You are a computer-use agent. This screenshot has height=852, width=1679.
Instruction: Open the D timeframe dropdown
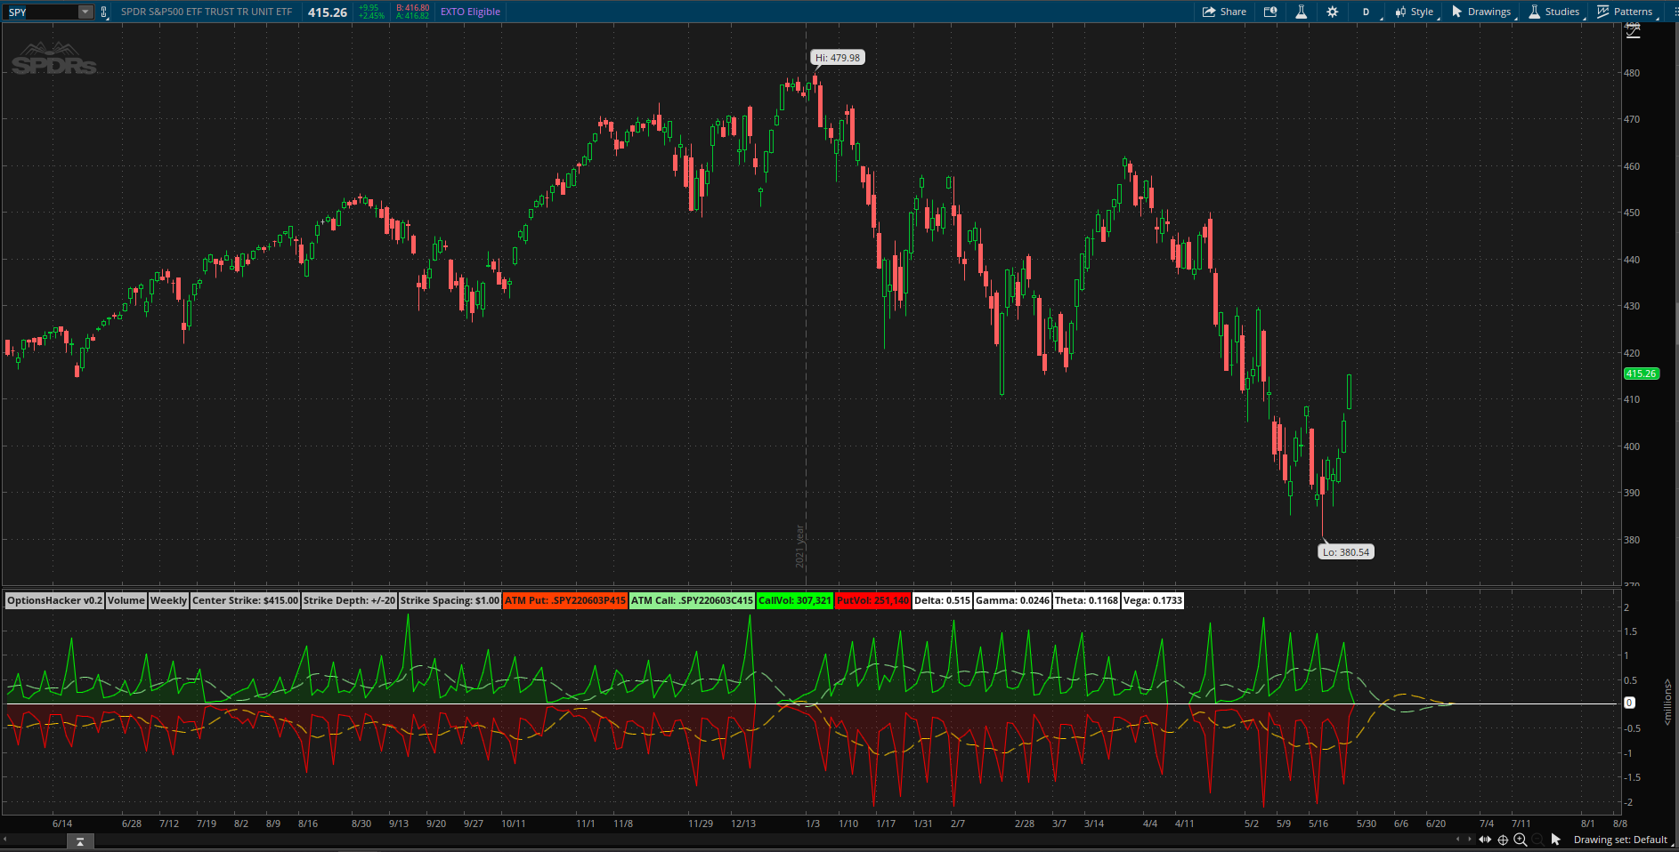[1366, 12]
